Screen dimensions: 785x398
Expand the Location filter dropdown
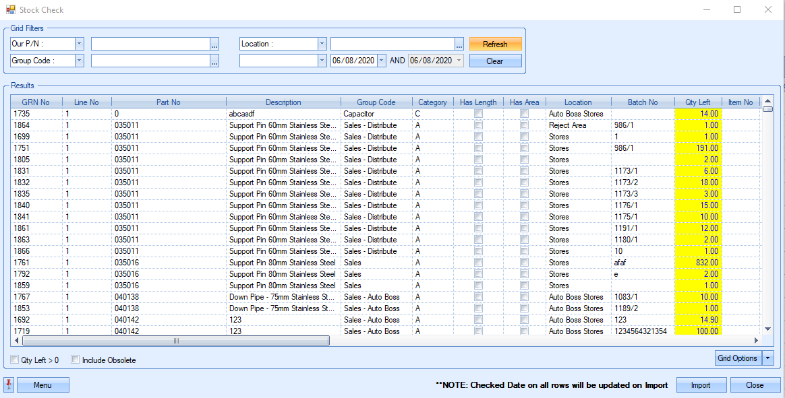click(322, 44)
